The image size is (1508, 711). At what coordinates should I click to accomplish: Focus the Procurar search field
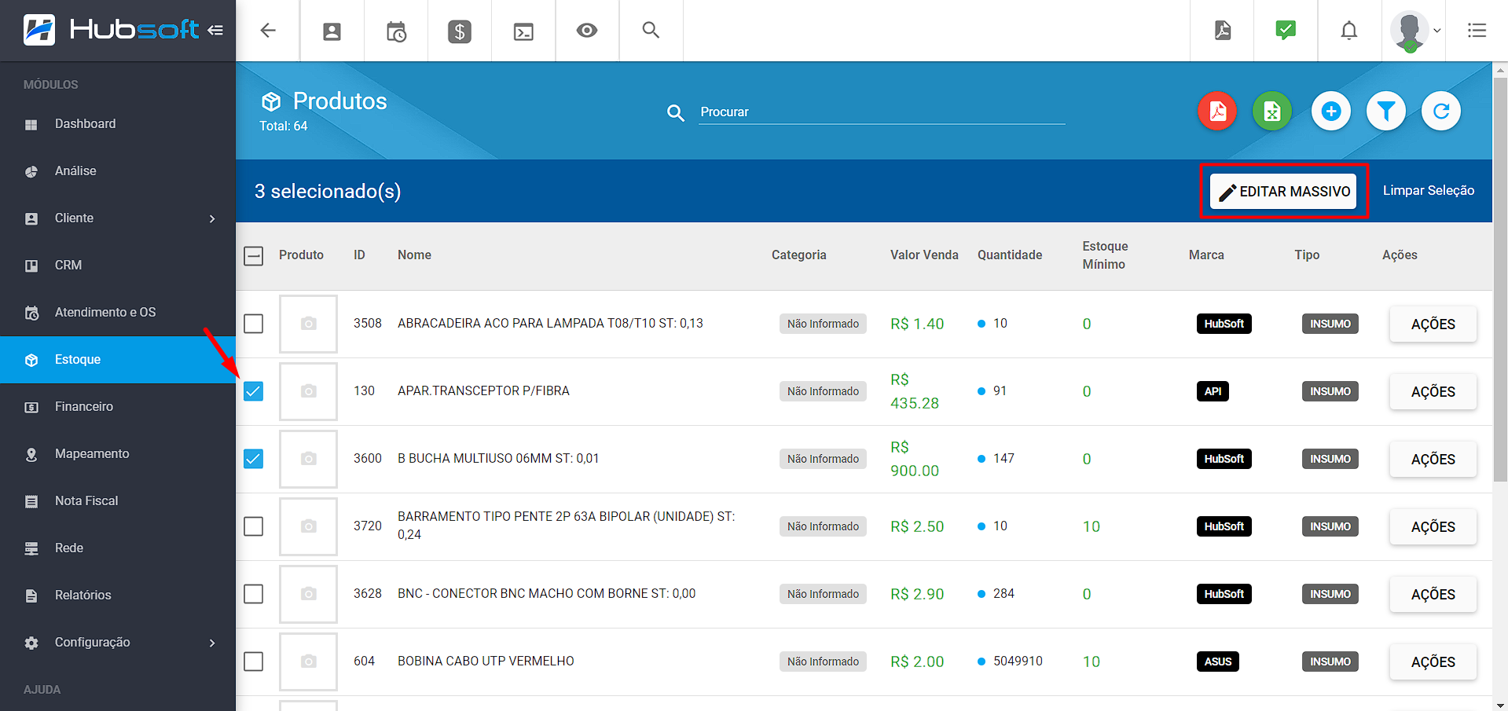pos(882,112)
